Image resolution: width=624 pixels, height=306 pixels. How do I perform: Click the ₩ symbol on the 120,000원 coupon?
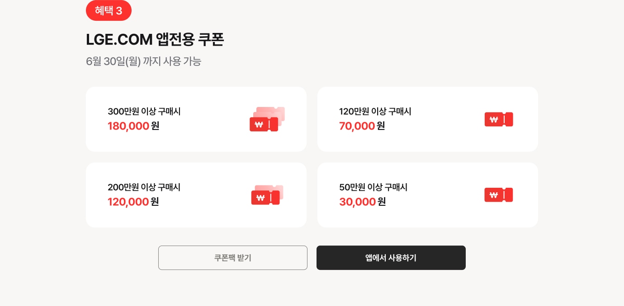(x=260, y=198)
